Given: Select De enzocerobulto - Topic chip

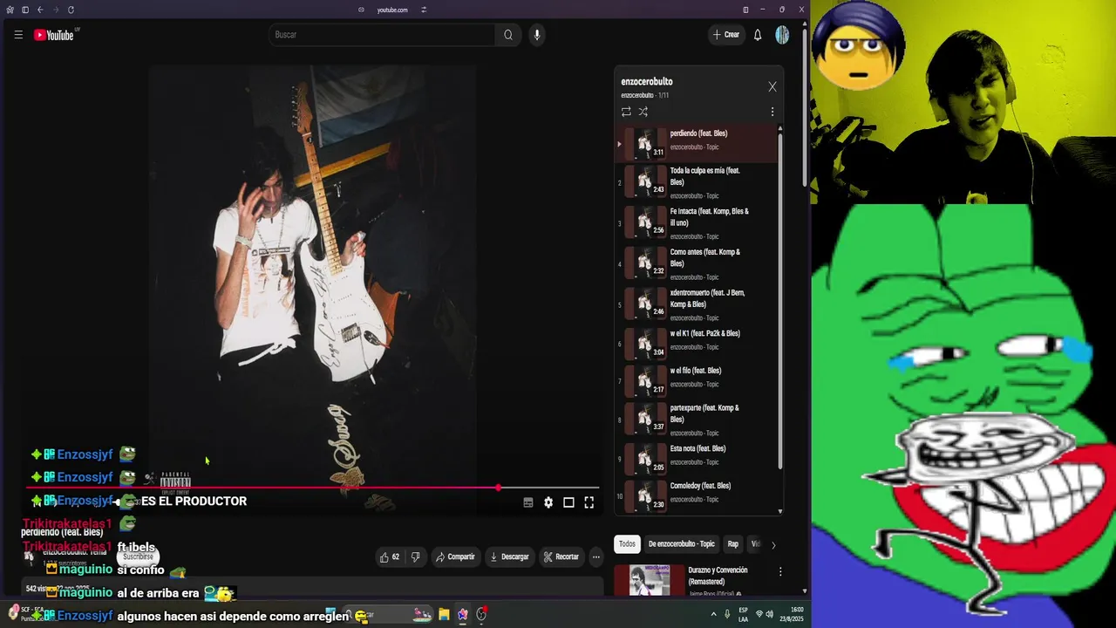Looking at the screenshot, I should 681,543.
